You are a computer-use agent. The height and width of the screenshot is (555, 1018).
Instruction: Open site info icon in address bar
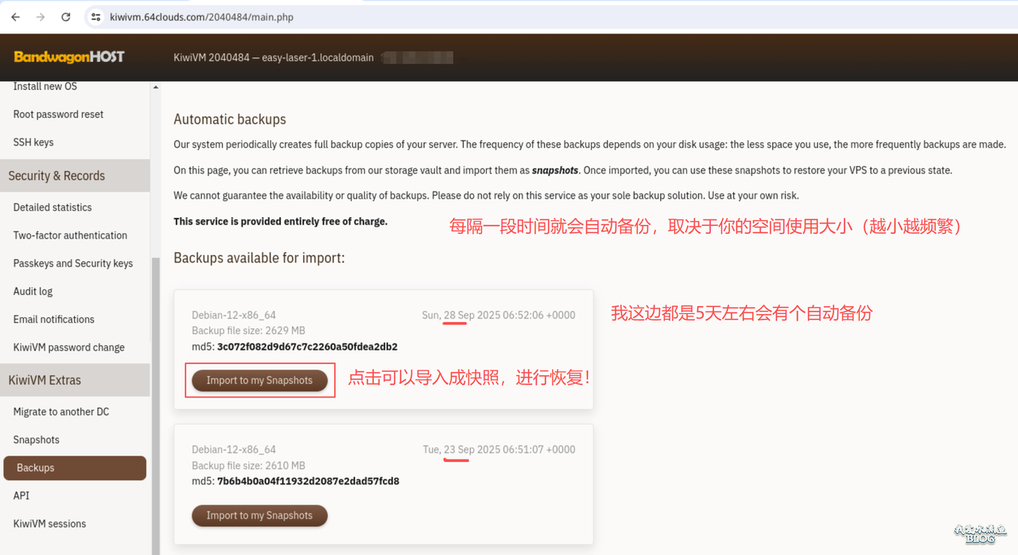pyautogui.click(x=95, y=17)
